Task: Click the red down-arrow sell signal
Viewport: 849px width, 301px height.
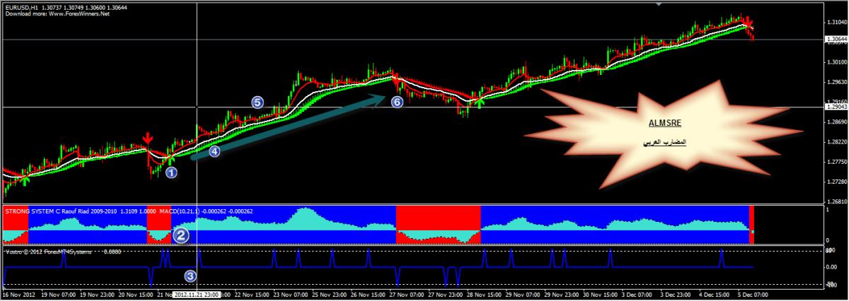Action: (x=147, y=138)
